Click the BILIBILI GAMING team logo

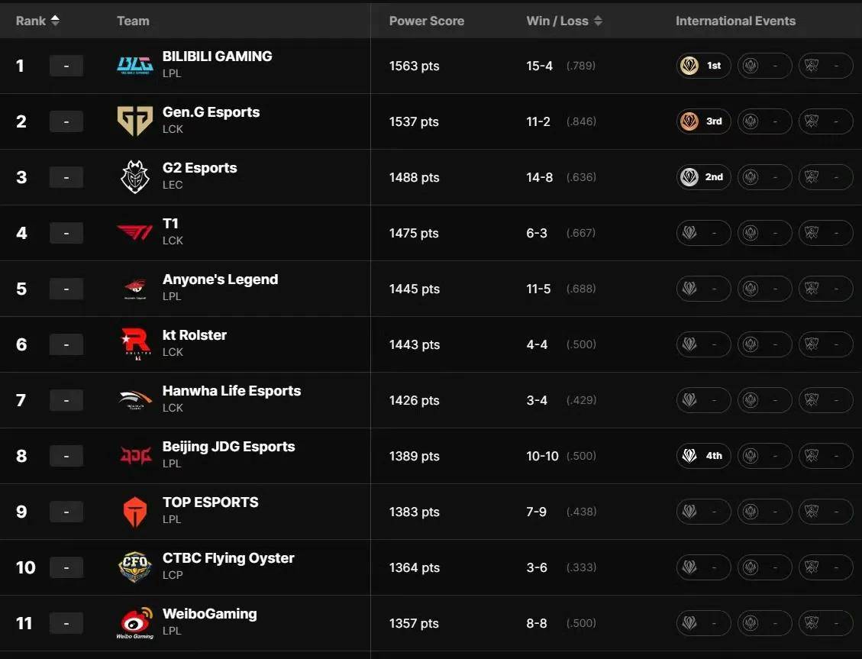tap(135, 66)
